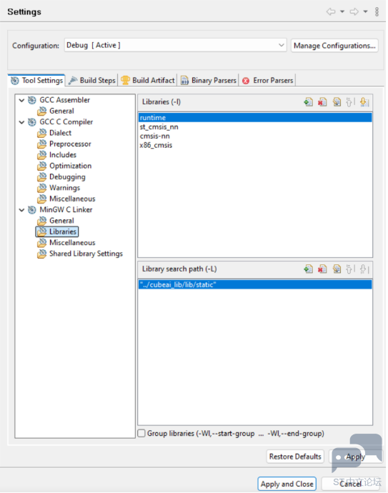This screenshot has width=388, height=493.
Task: Click the back navigation arrow icon
Action: tap(331, 11)
